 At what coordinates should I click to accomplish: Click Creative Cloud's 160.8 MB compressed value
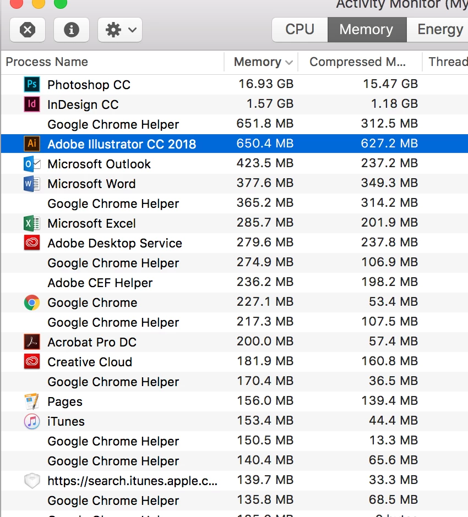[x=389, y=361]
